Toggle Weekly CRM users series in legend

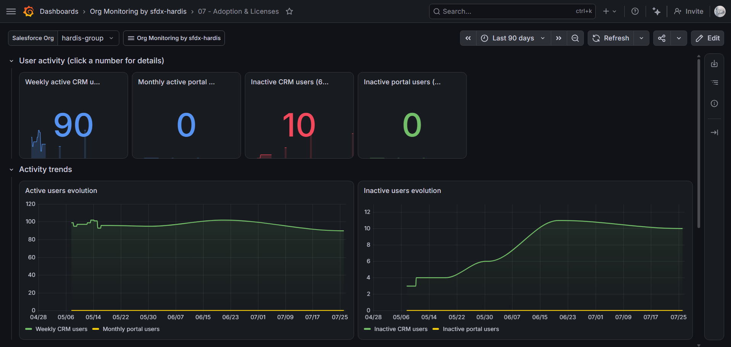click(x=56, y=329)
